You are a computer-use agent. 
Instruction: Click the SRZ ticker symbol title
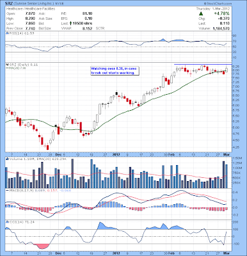(x=9, y=4)
